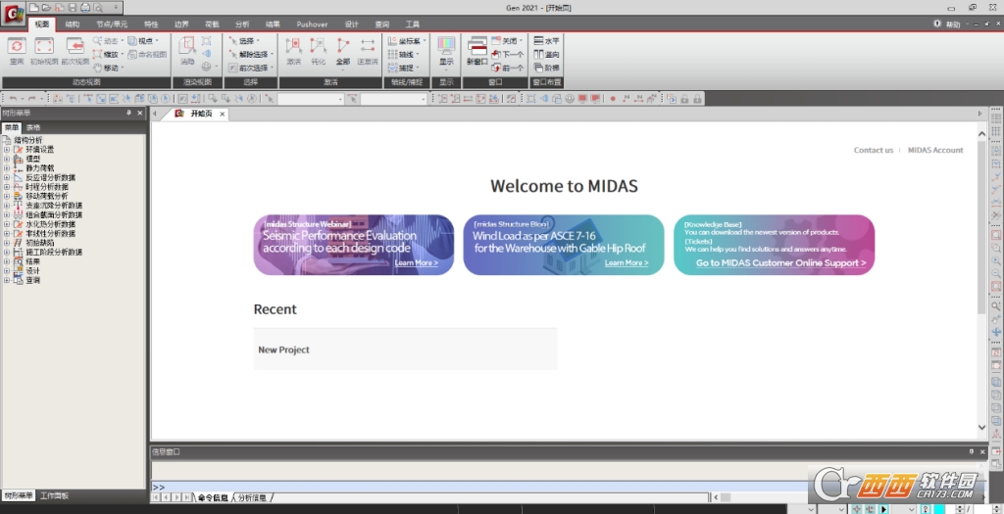Select the 初始缺陷 tree item

tap(39, 243)
